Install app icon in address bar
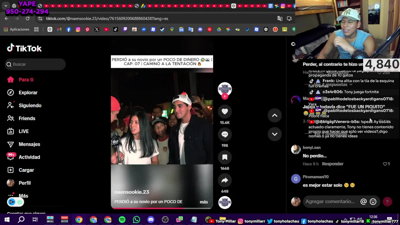The image size is (400, 225). (x=289, y=18)
